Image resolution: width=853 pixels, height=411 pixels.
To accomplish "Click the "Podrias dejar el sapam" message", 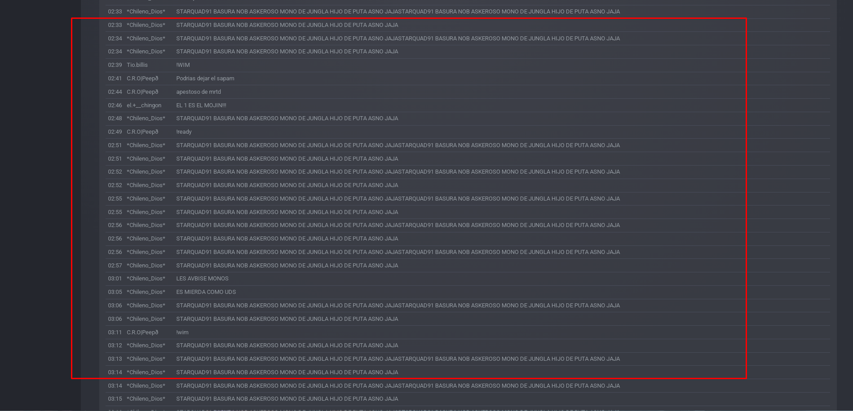I will [x=205, y=79].
